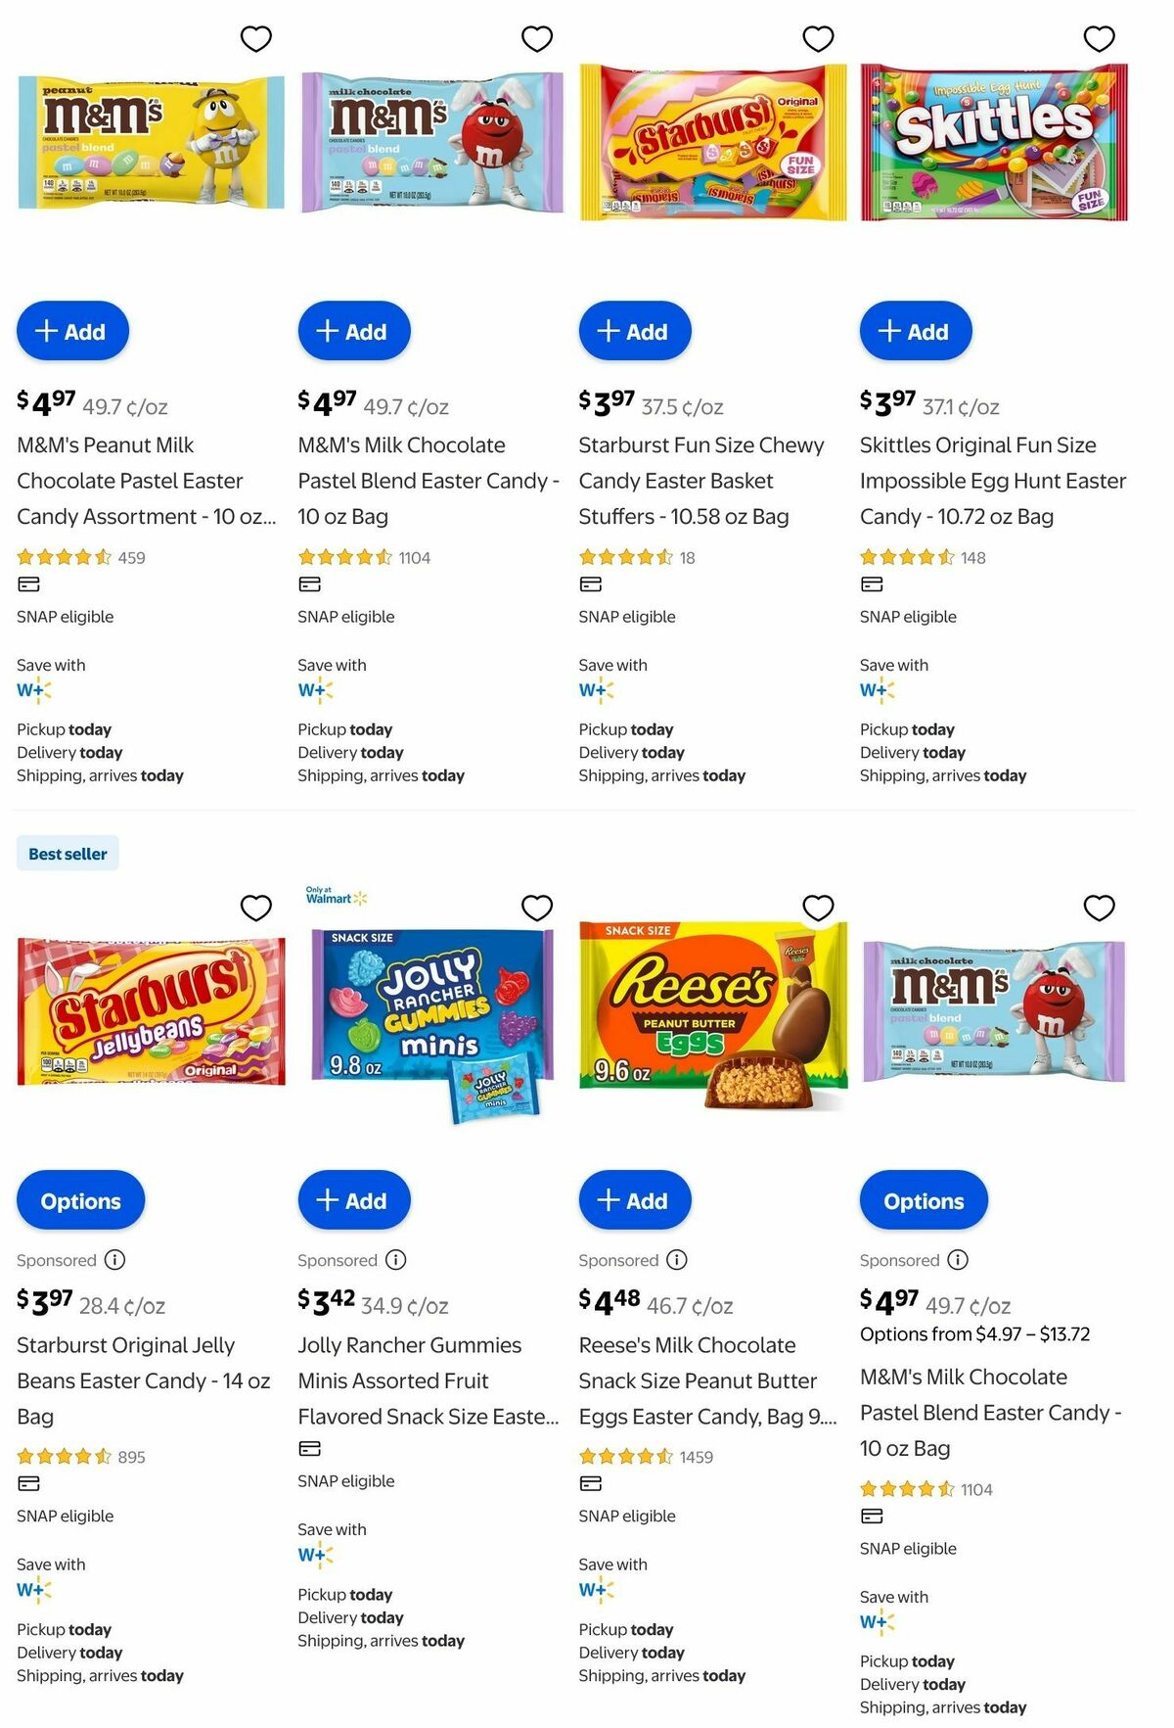Open the info icon next to Sponsored on Starburst Jelly Beans
The image size is (1174, 1728).
tap(114, 1260)
